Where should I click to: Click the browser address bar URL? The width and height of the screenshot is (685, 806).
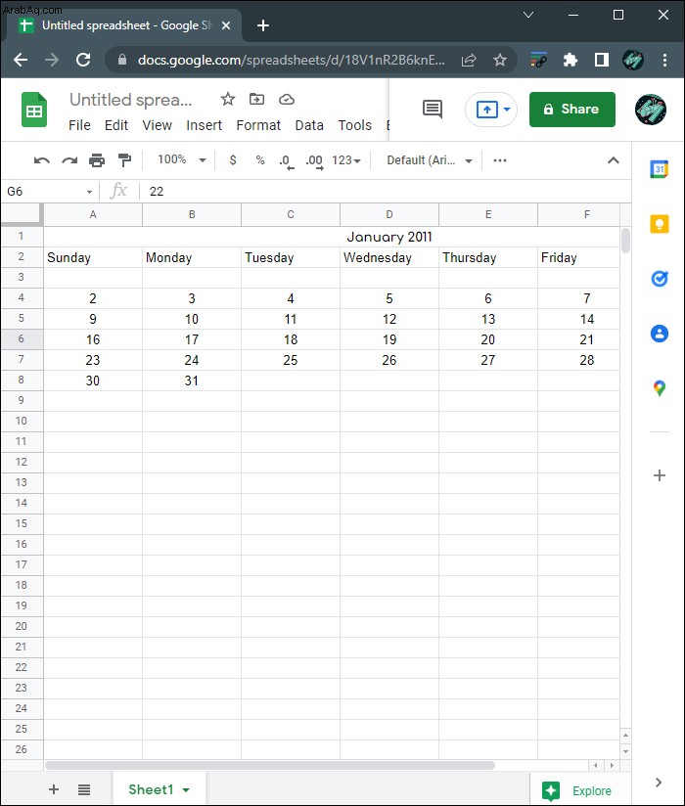(291, 60)
